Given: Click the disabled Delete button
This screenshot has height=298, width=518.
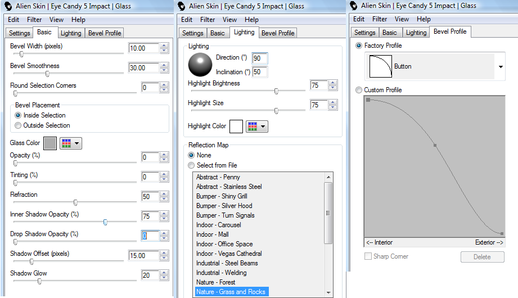Looking at the screenshot, I should coord(483,257).
